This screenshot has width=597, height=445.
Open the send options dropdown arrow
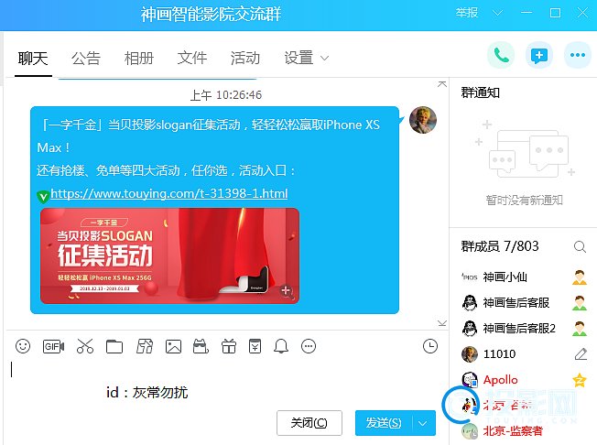click(x=423, y=423)
